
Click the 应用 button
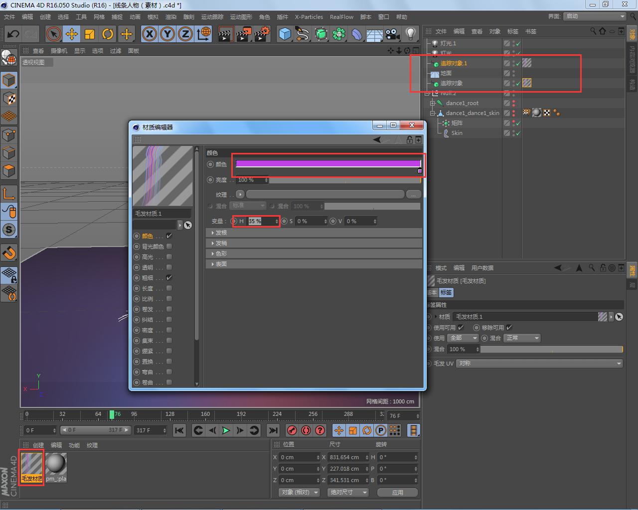coord(397,493)
